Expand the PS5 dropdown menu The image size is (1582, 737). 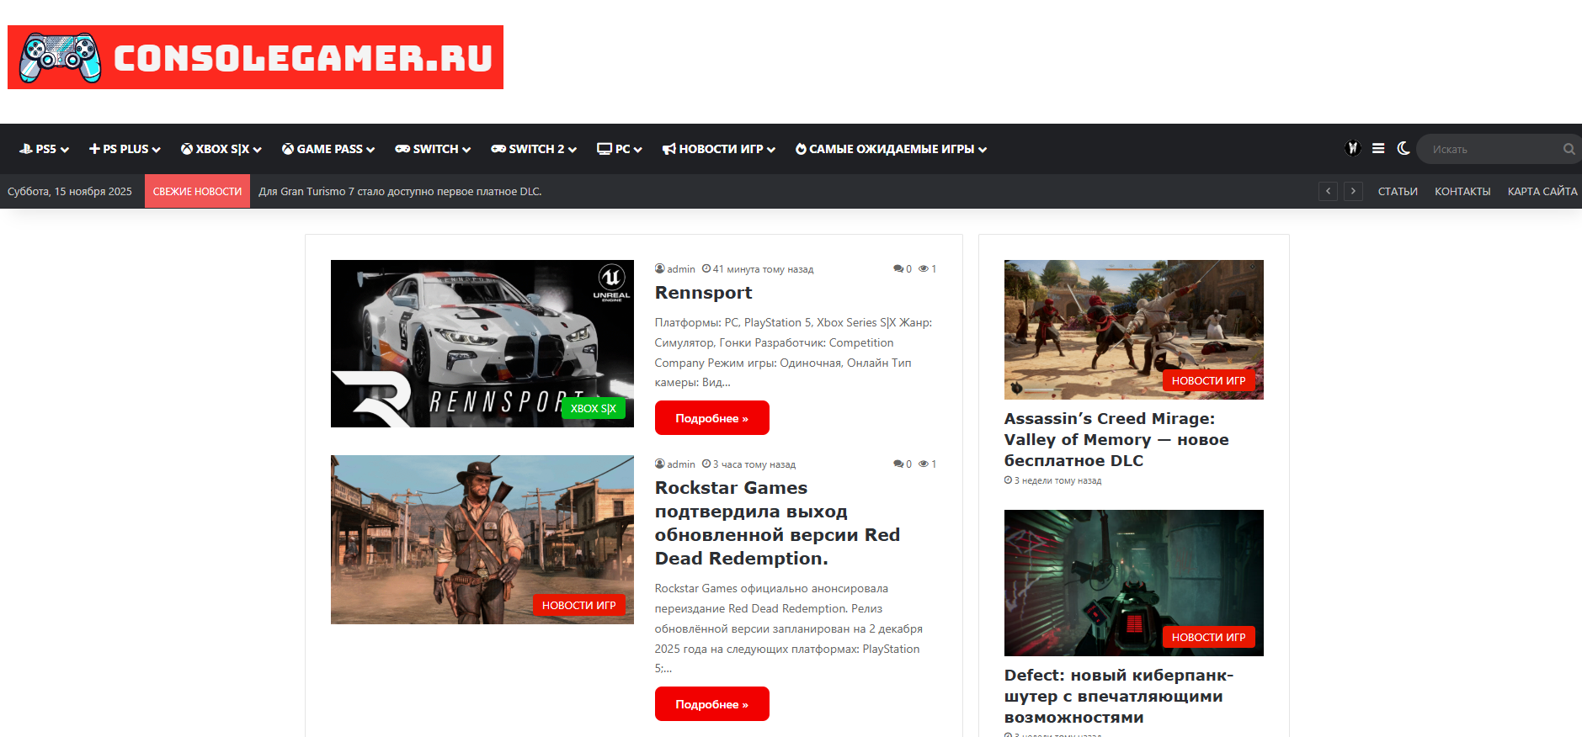click(x=44, y=149)
